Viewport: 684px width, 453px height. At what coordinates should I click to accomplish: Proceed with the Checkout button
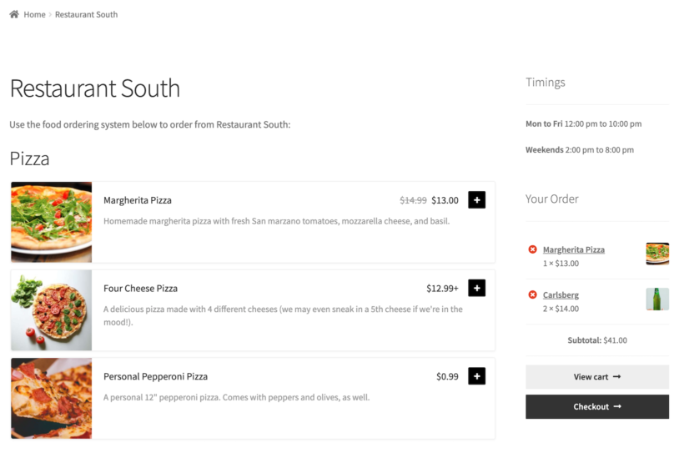pyautogui.click(x=596, y=406)
